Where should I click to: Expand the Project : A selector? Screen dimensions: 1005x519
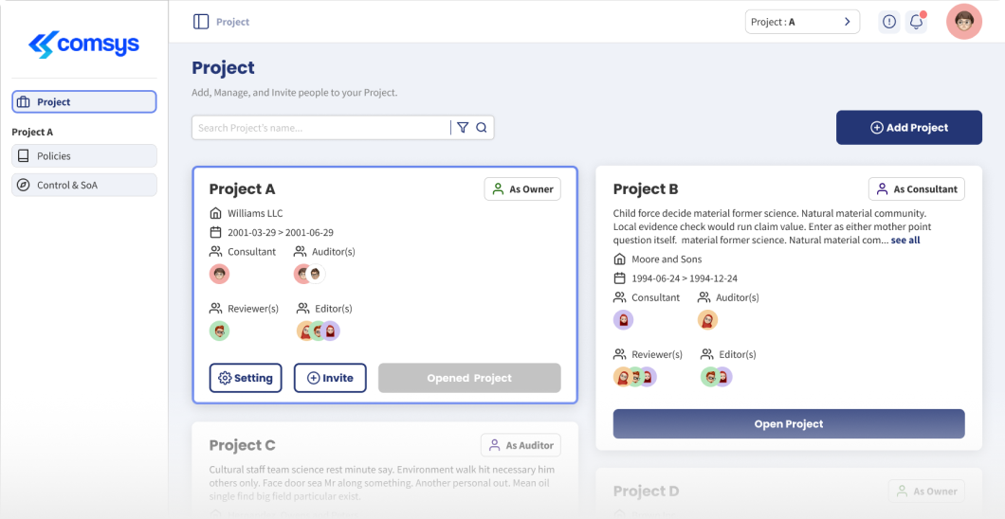(802, 22)
